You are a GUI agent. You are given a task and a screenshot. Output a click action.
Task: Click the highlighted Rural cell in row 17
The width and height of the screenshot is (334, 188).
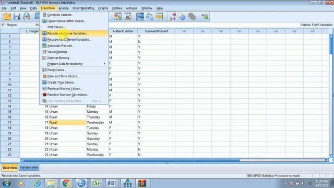pyautogui.click(x=67, y=123)
